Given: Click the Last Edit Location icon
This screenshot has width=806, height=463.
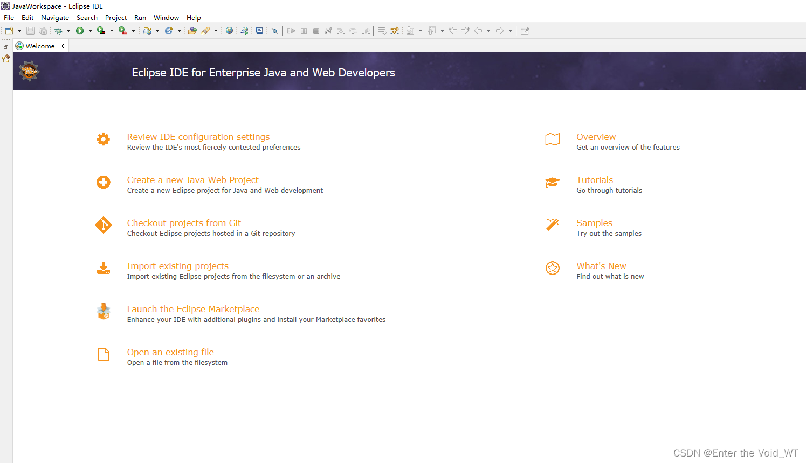Looking at the screenshot, I should [x=453, y=31].
